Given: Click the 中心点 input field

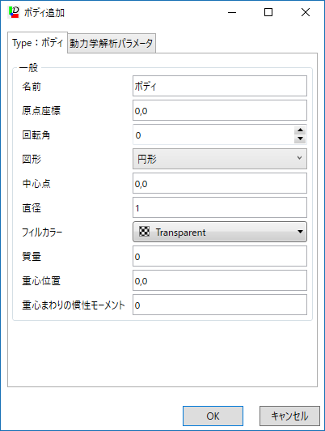Looking at the screenshot, I should click(220, 183).
